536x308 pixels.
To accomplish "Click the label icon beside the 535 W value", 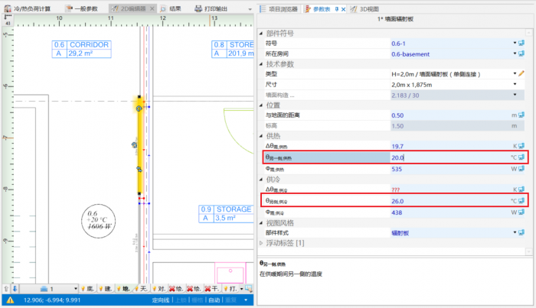I will 521,169.
